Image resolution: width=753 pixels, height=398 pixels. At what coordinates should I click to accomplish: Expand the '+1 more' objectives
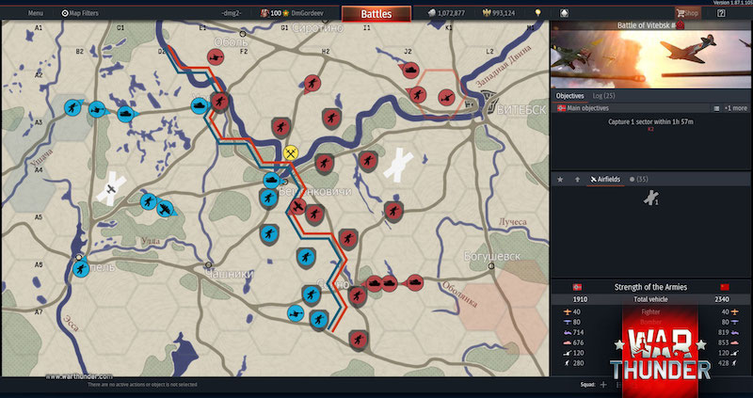click(735, 108)
